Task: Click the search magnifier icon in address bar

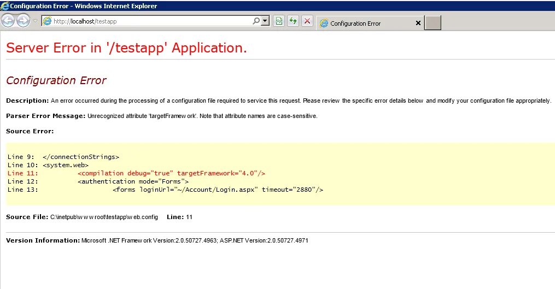Action: pyautogui.click(x=256, y=21)
